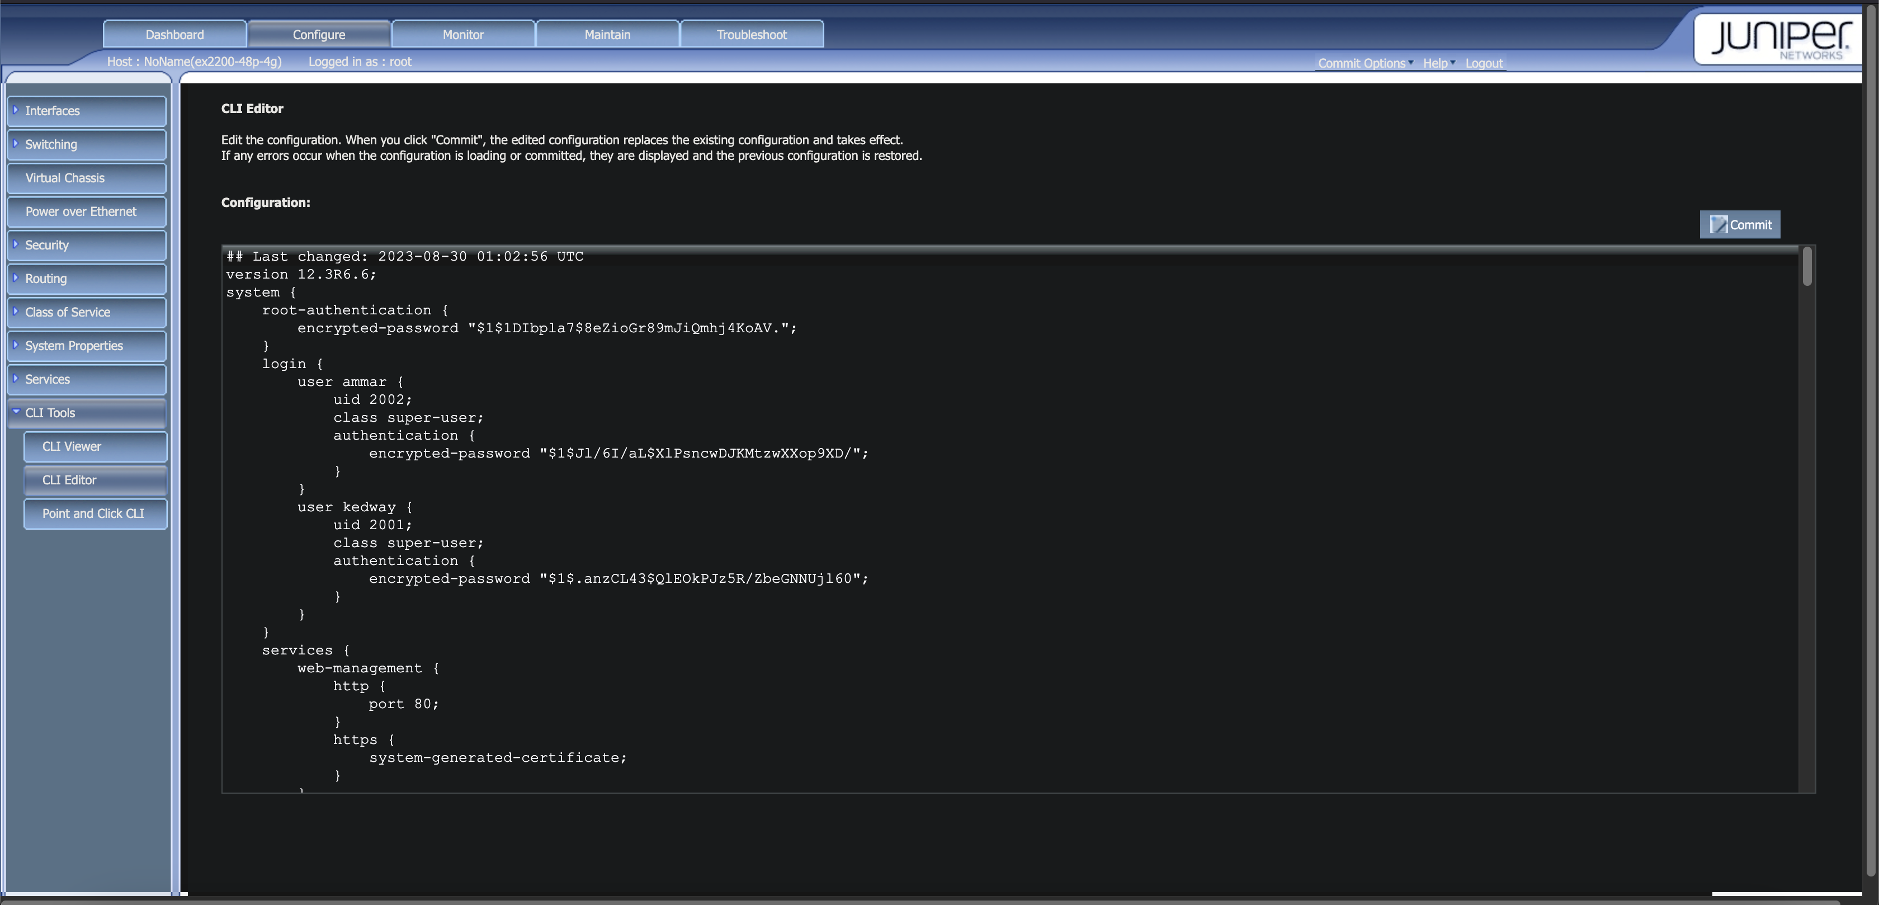Open the Commit Options menu
This screenshot has height=905, width=1879.
pyautogui.click(x=1361, y=63)
